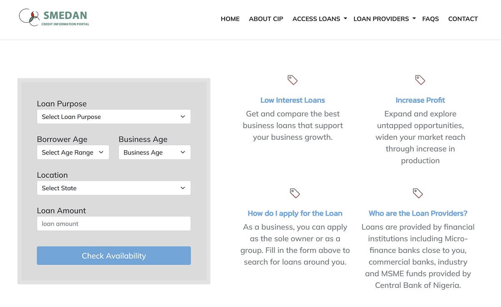Go to the Home page
Image resolution: width=501 pixels, height=307 pixels.
click(230, 19)
